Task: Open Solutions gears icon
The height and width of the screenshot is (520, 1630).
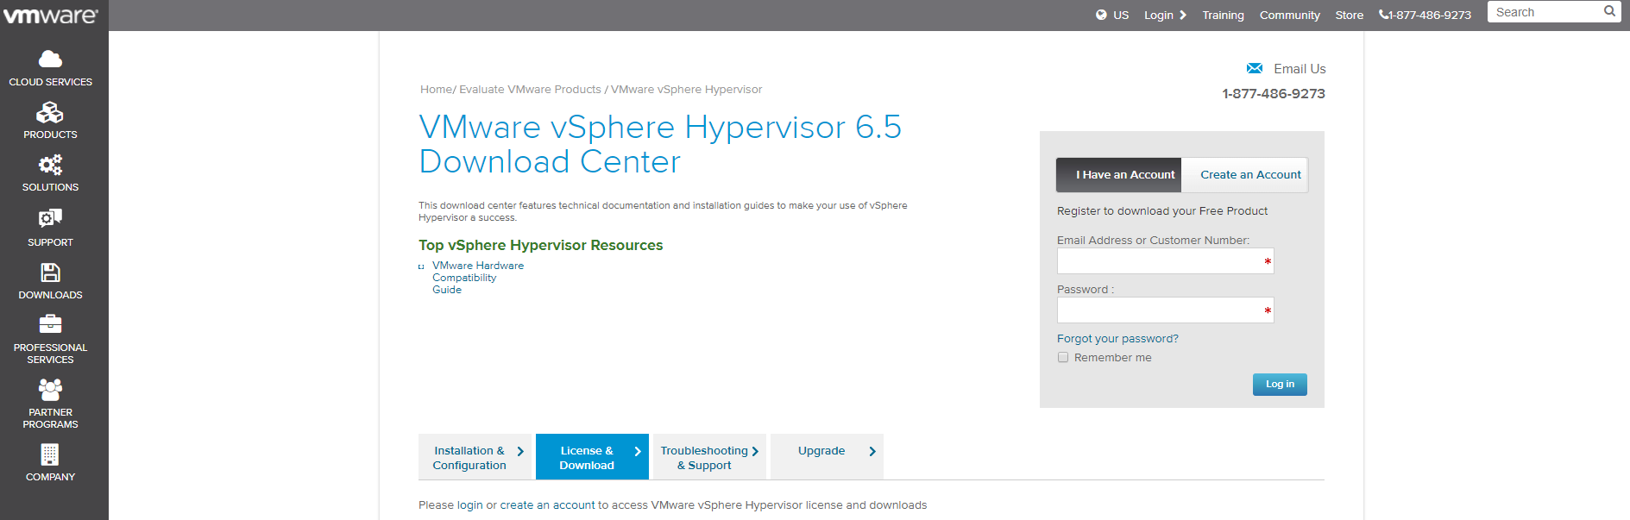Action: tap(50, 165)
